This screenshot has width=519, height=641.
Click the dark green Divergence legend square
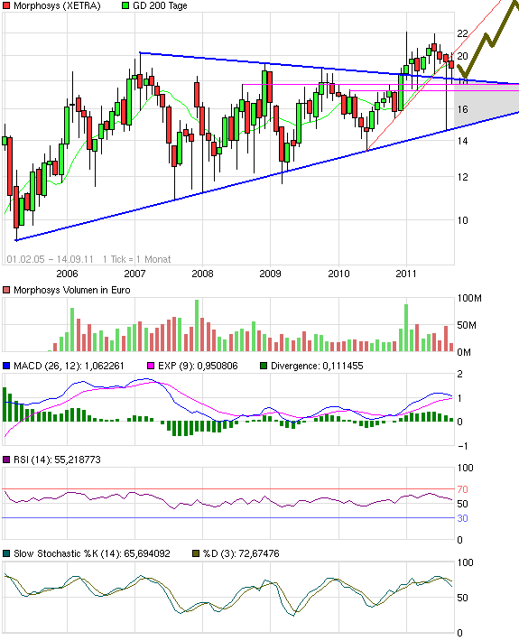pos(264,366)
